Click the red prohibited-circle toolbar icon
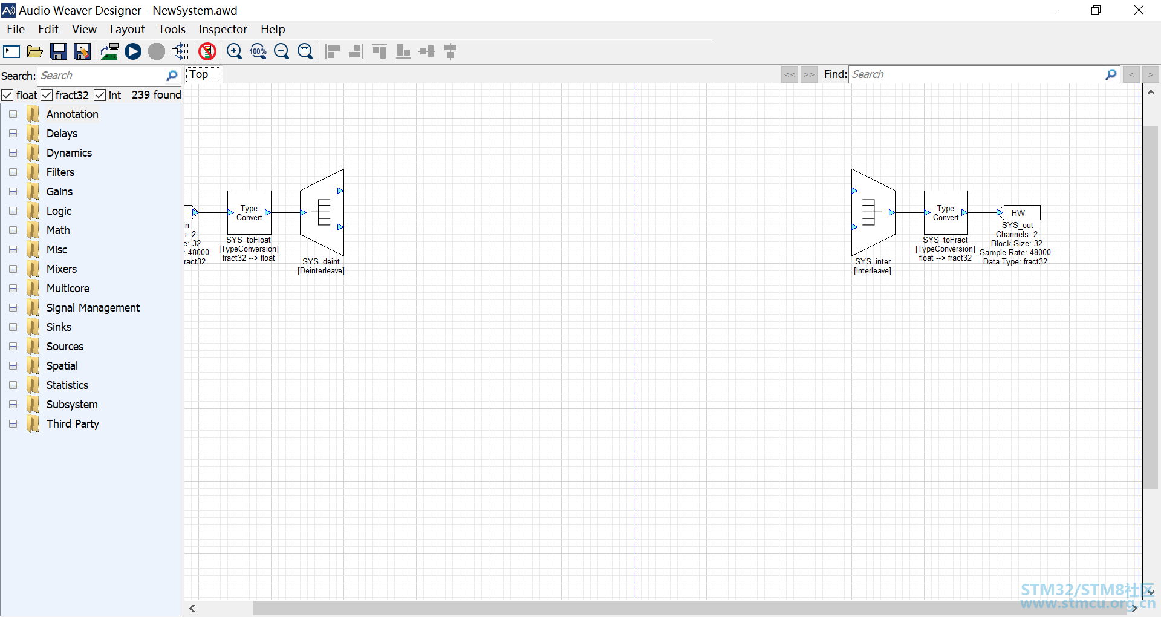 207,51
